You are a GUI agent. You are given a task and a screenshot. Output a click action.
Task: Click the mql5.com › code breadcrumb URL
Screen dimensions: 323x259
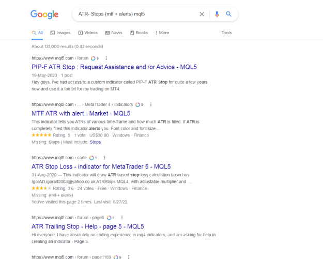pyautogui.click(x=59, y=158)
